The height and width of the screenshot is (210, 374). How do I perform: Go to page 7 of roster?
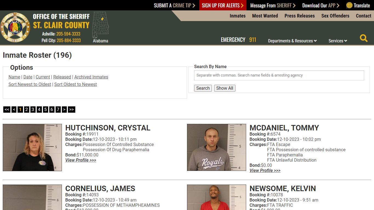[58, 110]
